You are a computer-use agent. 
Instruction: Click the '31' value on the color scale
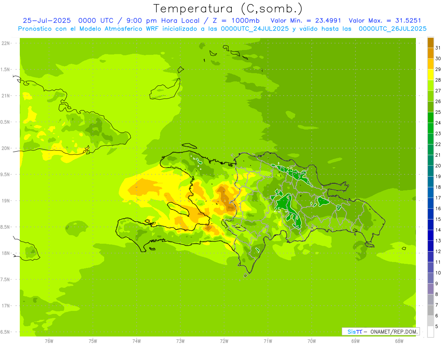tap(438, 47)
